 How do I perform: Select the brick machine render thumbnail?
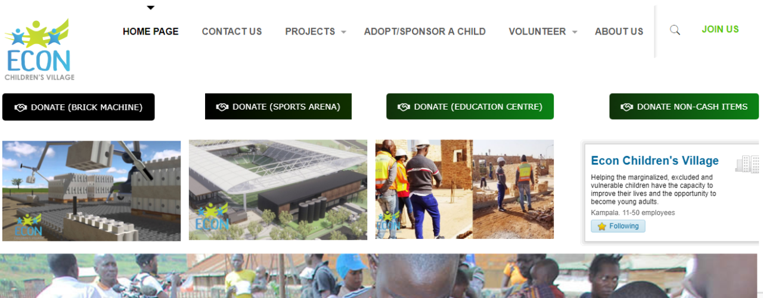point(91,191)
